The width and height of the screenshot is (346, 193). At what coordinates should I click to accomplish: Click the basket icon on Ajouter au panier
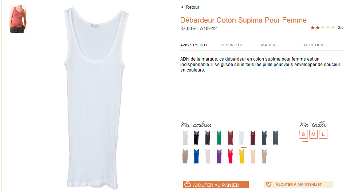click(188, 184)
